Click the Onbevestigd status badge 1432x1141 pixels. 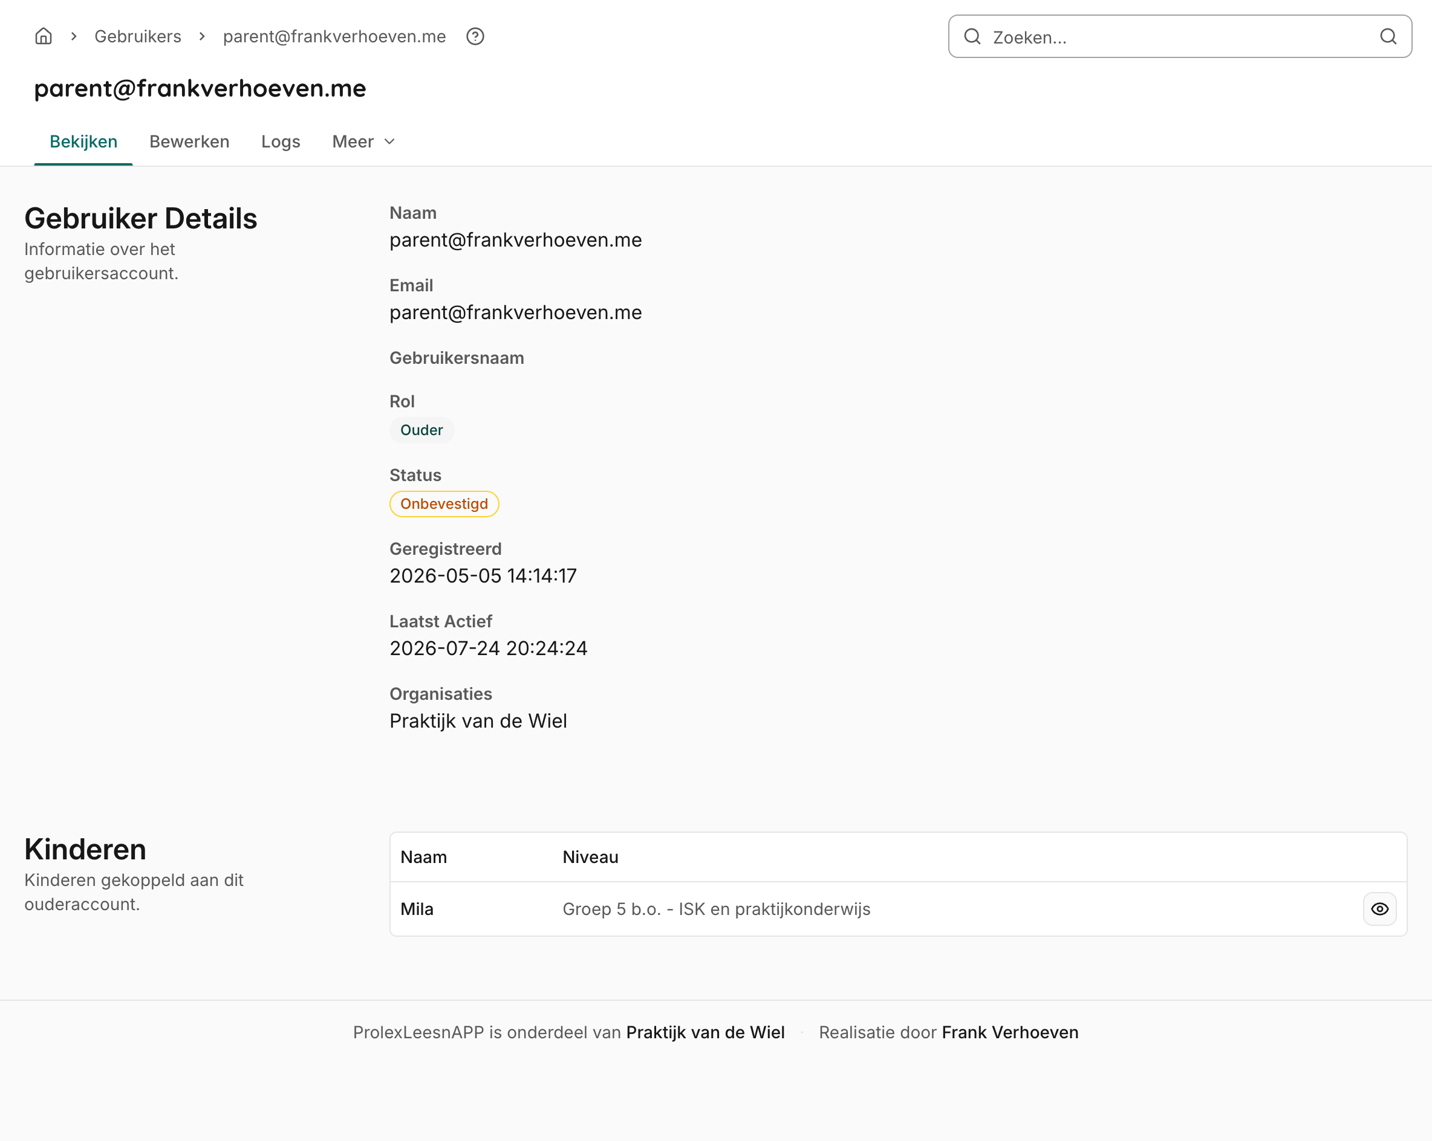(444, 504)
